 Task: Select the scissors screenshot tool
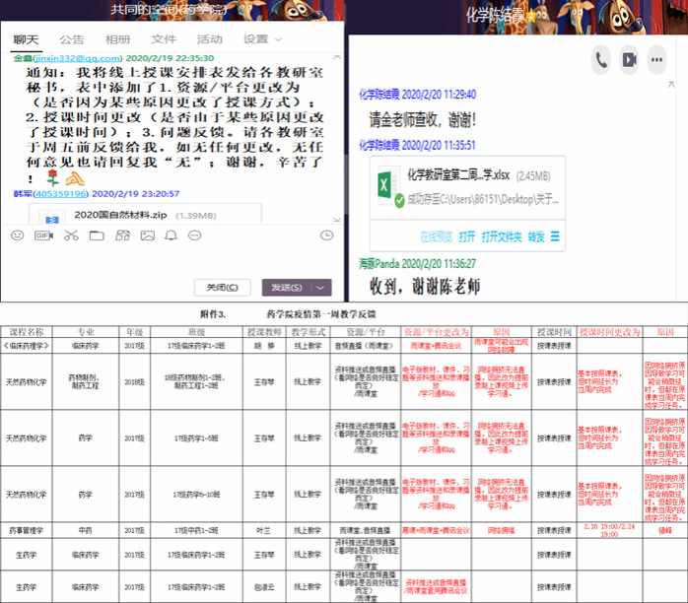point(70,235)
